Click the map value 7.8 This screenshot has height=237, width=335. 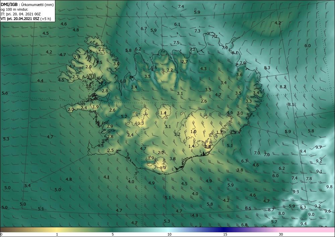point(309,179)
